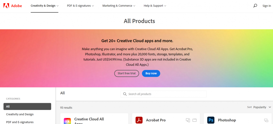Expand the Creativity & Design menu
The height and width of the screenshot is (124, 273).
[x=45, y=6]
